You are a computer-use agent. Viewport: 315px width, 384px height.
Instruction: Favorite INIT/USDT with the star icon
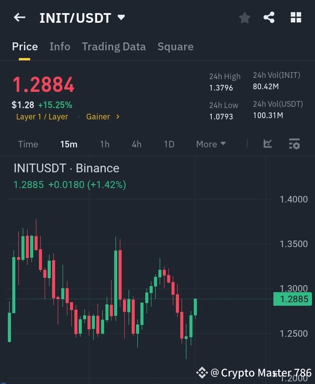(244, 17)
